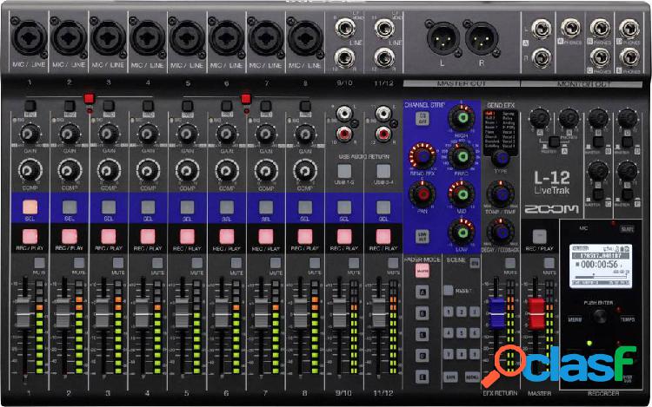The height and width of the screenshot is (407, 652).
Task: Select MASTER fader mode
Action: (x=422, y=271)
